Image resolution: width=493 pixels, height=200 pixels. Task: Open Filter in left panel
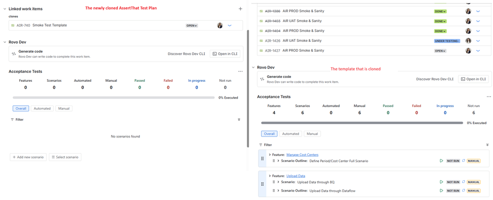(17, 120)
